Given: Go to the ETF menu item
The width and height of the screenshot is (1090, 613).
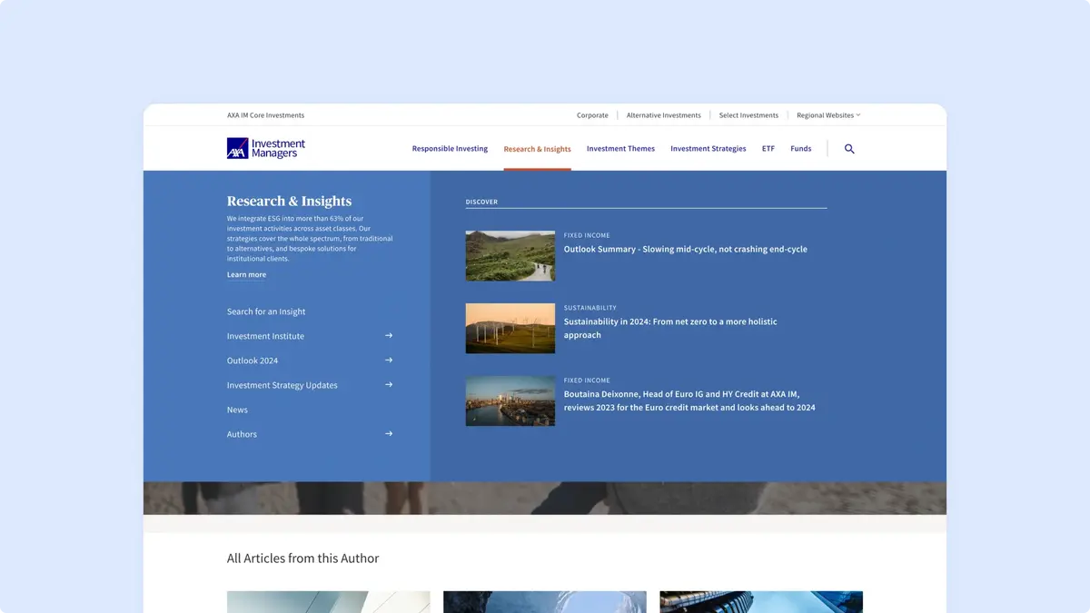Looking at the screenshot, I should click(768, 149).
